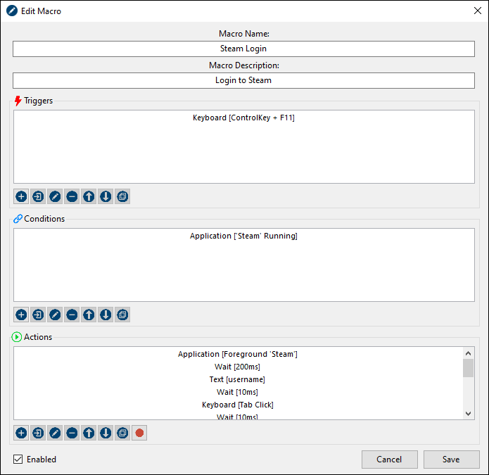Move action down arrow icon
The height and width of the screenshot is (475, 489).
tap(106, 433)
